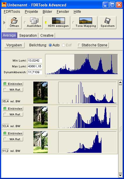Screen dimensions: 124x179
Task: Click the Min Lumi input field
Action: pos(35,61)
